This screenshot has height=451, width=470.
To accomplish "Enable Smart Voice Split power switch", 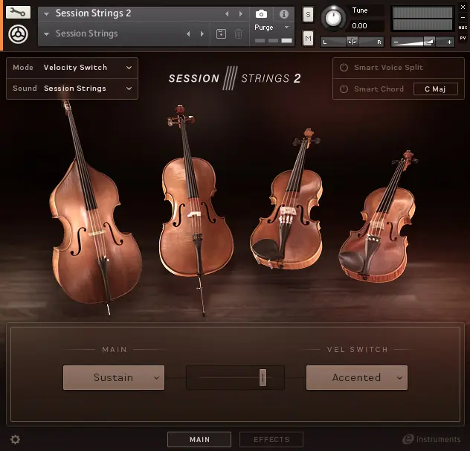I will [x=344, y=68].
